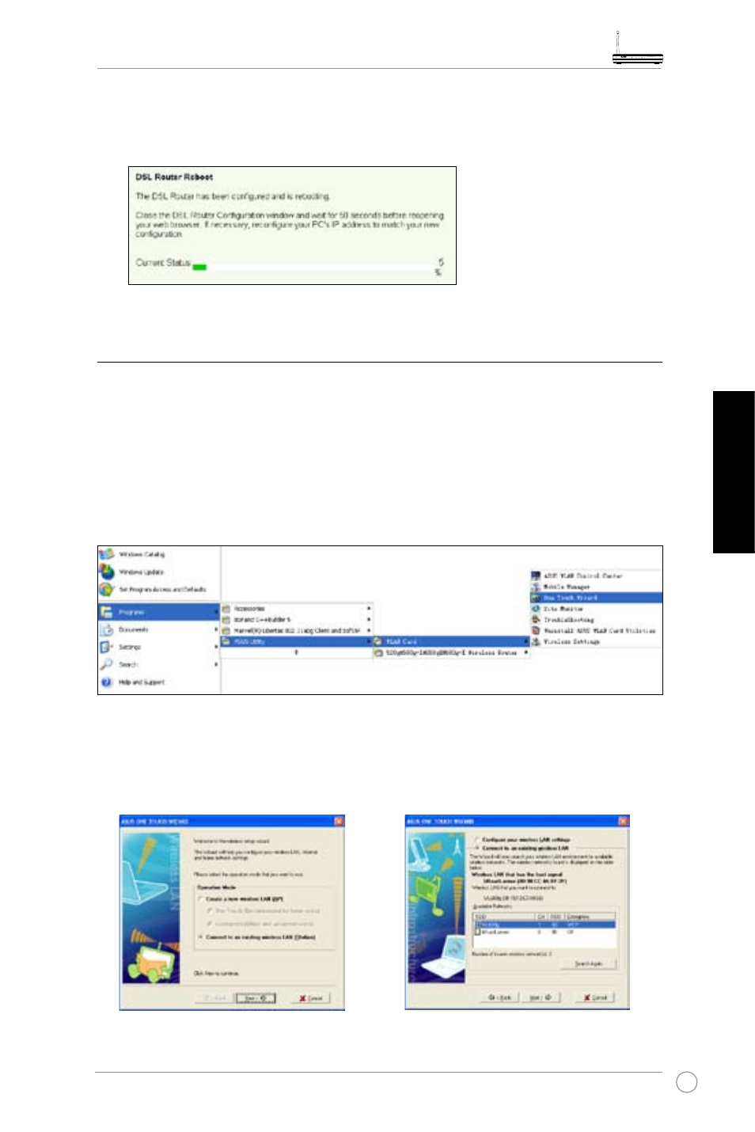Screen dimensions: 755x1132
Task: Close the second One Touch Wizard window
Action: pos(623,822)
